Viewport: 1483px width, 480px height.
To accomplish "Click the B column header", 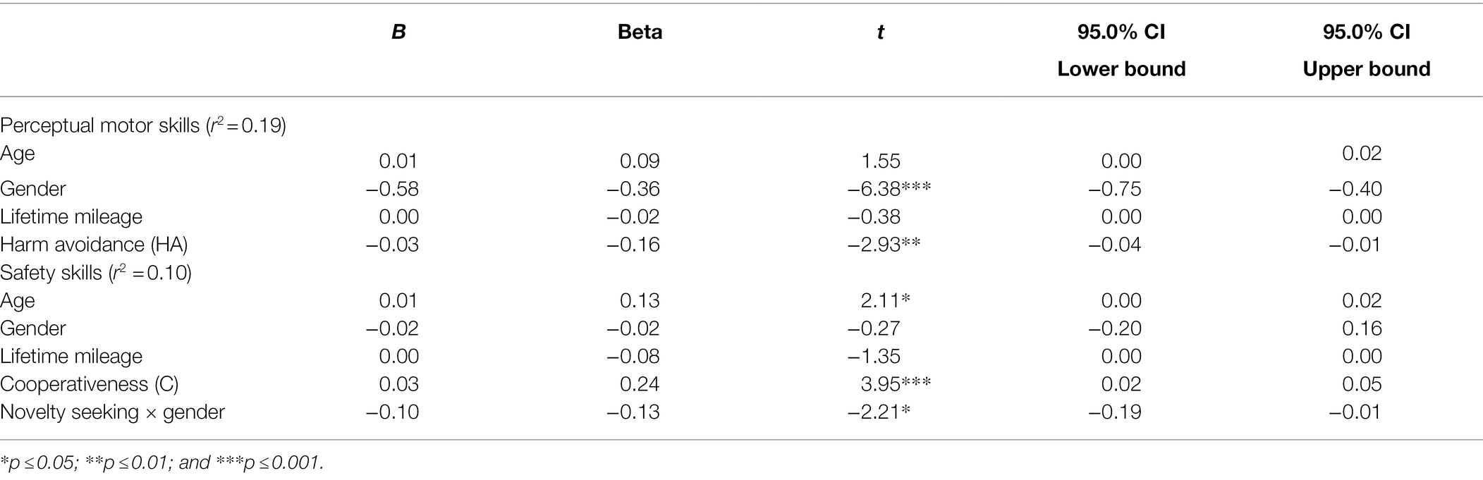I will click(398, 32).
